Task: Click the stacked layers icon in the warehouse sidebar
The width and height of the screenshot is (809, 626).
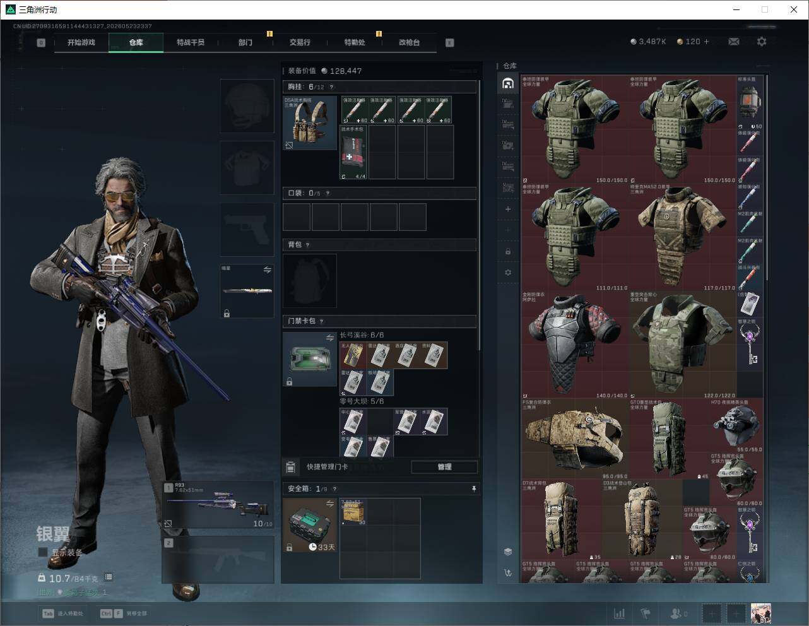Action: pos(508,552)
